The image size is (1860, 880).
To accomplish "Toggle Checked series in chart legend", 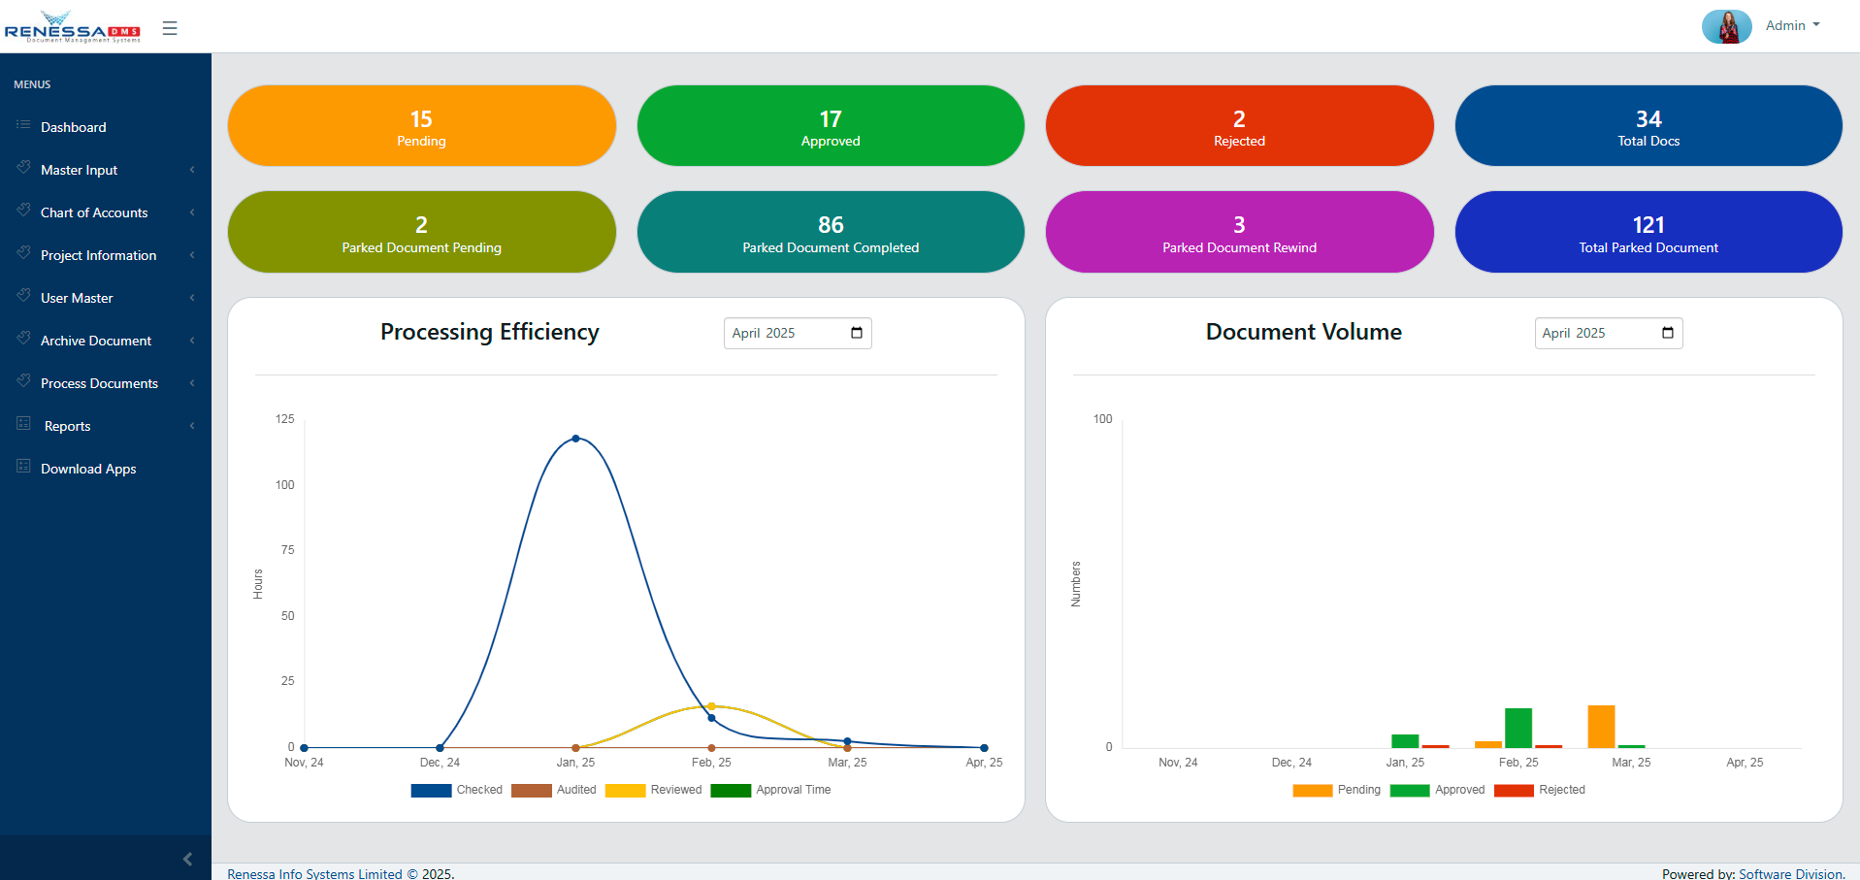I will tap(431, 790).
